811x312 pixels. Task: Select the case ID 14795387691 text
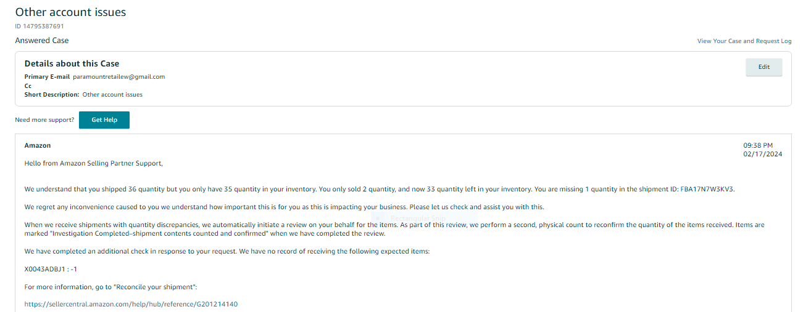click(x=40, y=26)
